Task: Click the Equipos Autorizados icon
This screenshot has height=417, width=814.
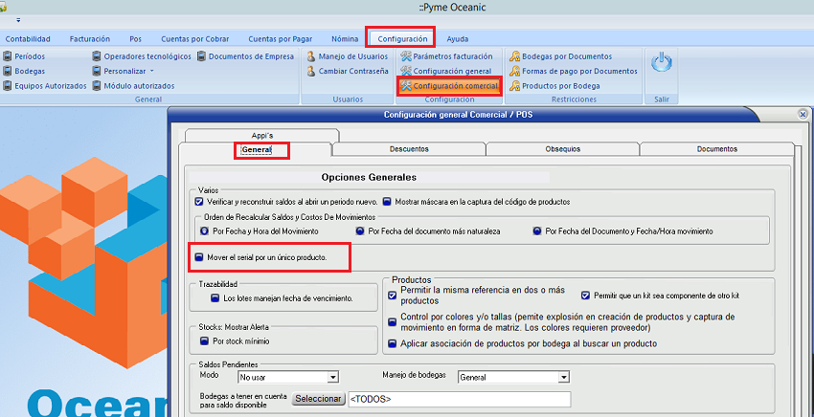Action: click(x=8, y=86)
